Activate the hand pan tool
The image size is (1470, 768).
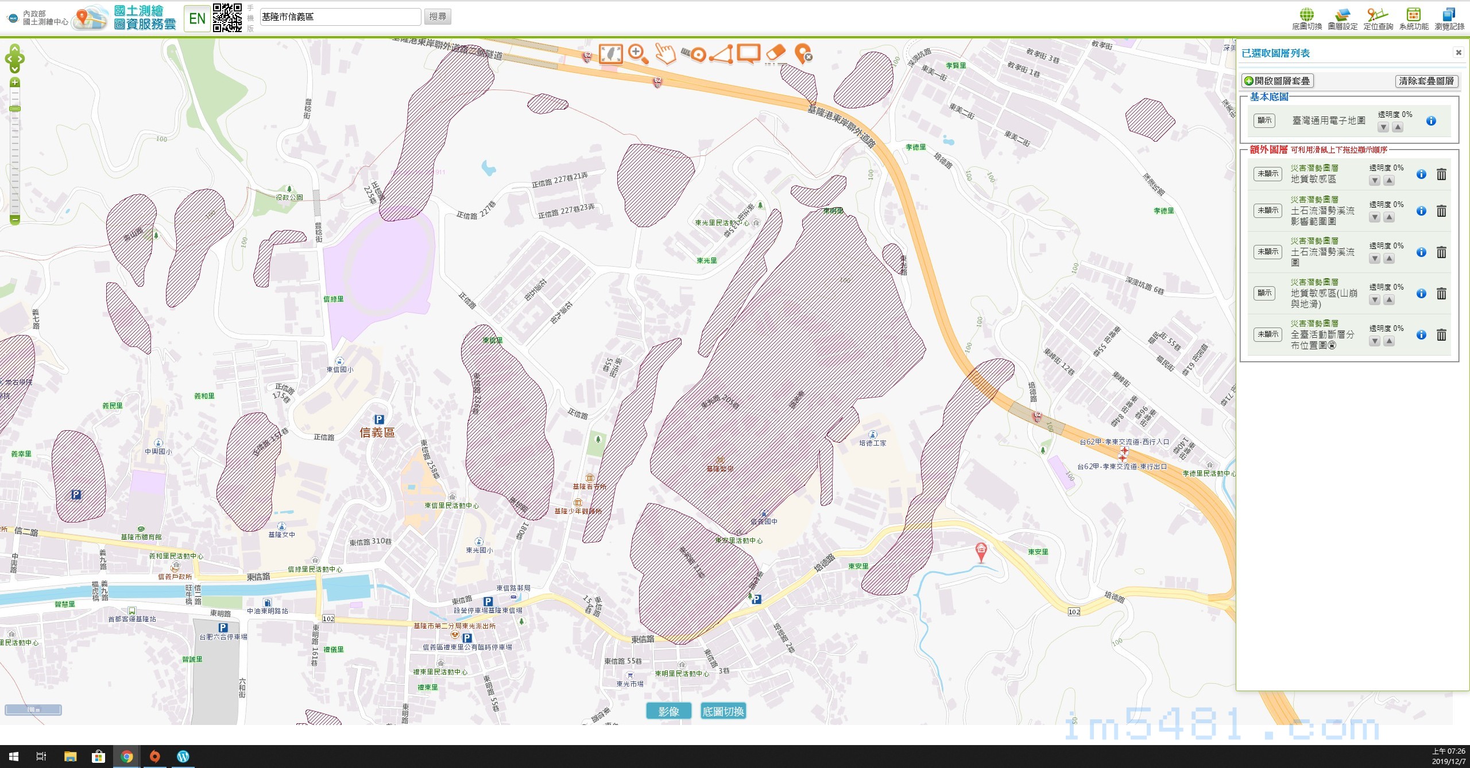[666, 54]
